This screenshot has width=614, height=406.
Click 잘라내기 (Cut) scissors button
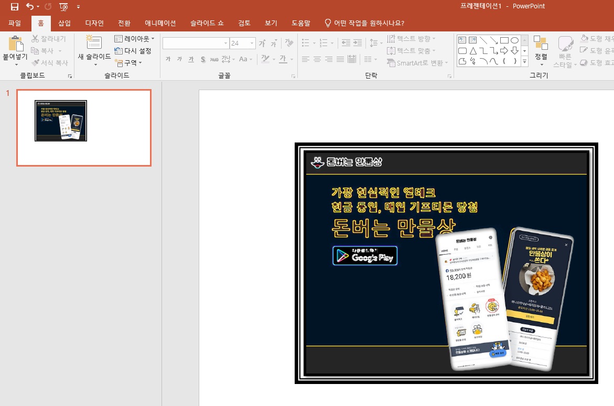(49, 39)
